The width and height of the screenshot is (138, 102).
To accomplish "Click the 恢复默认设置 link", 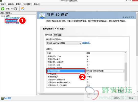I will pyautogui.click(x=128, y=17).
